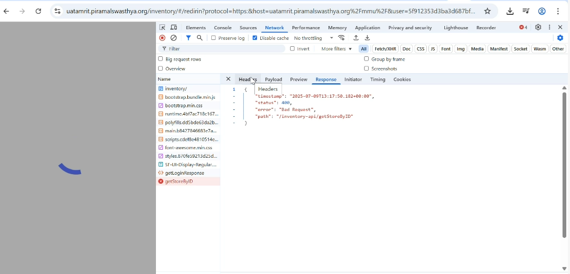570x274 pixels.
Task: Enable Overview checkbox
Action: 160,68
